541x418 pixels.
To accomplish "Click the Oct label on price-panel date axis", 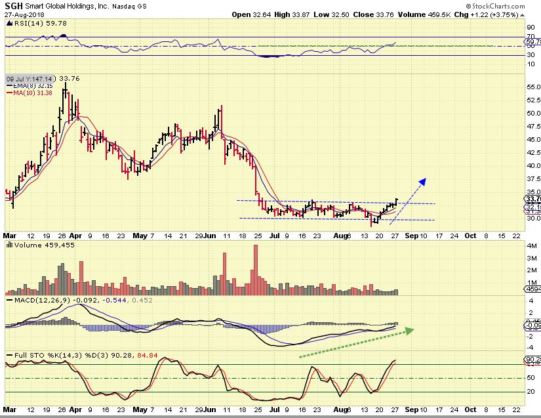I will point(470,236).
